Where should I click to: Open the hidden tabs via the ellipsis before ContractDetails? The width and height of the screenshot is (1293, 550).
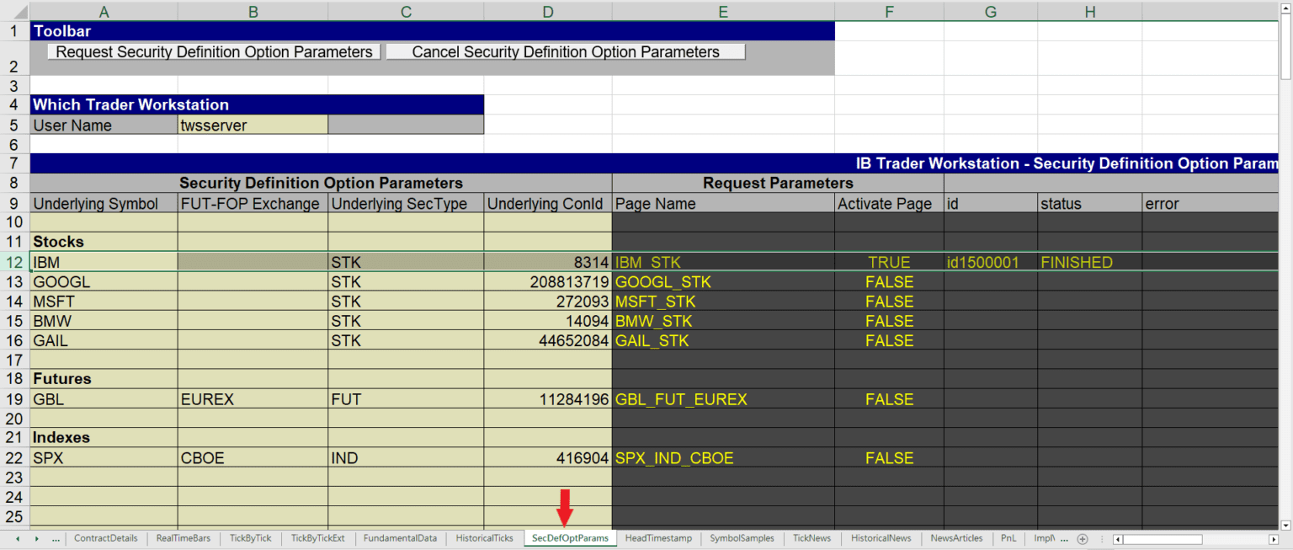[56, 538]
